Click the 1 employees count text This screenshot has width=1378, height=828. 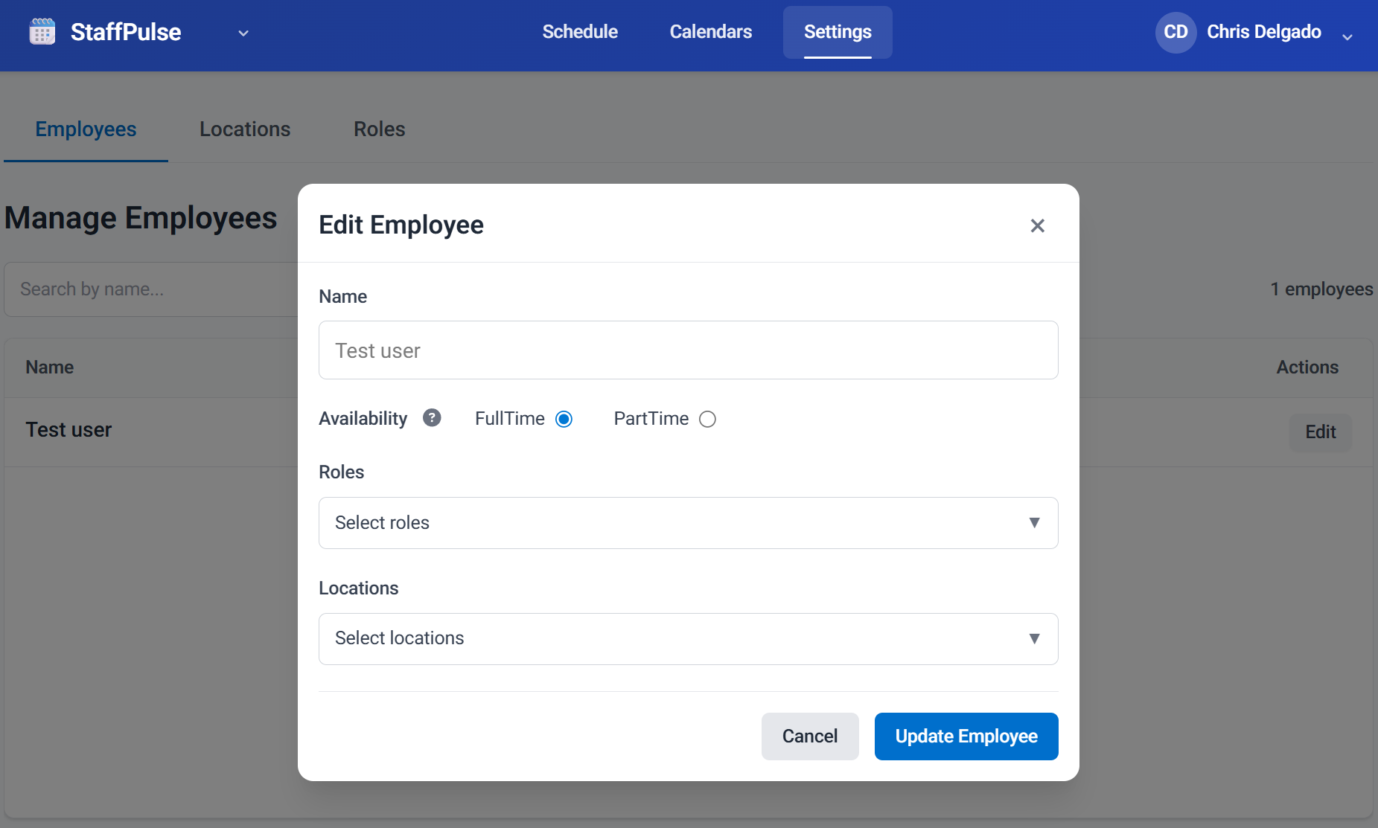(1321, 289)
